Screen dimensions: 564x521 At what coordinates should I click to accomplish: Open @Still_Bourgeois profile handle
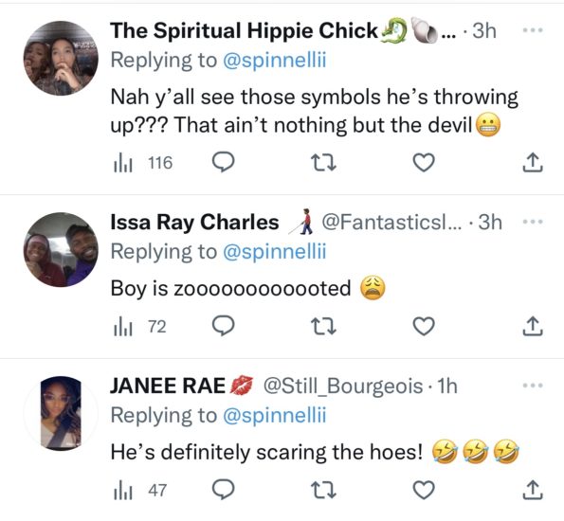(343, 386)
